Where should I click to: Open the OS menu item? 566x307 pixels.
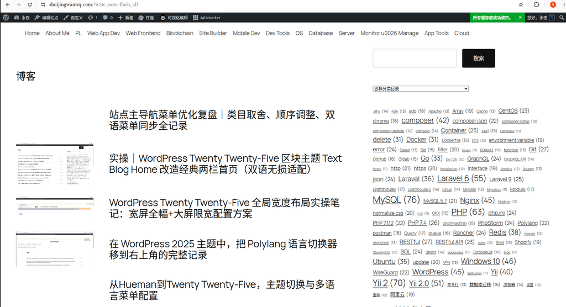(299, 33)
